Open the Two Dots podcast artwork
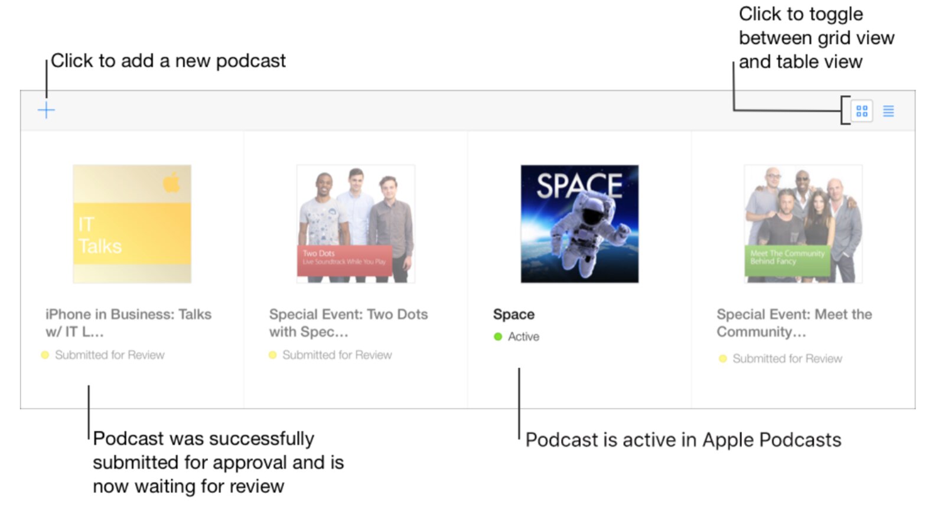 point(356,224)
